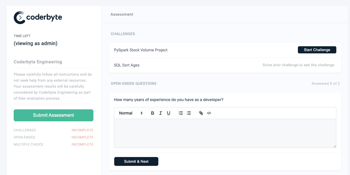Insert a bulleted list in the editor
The width and height of the screenshot is (350, 175).
coord(189,113)
